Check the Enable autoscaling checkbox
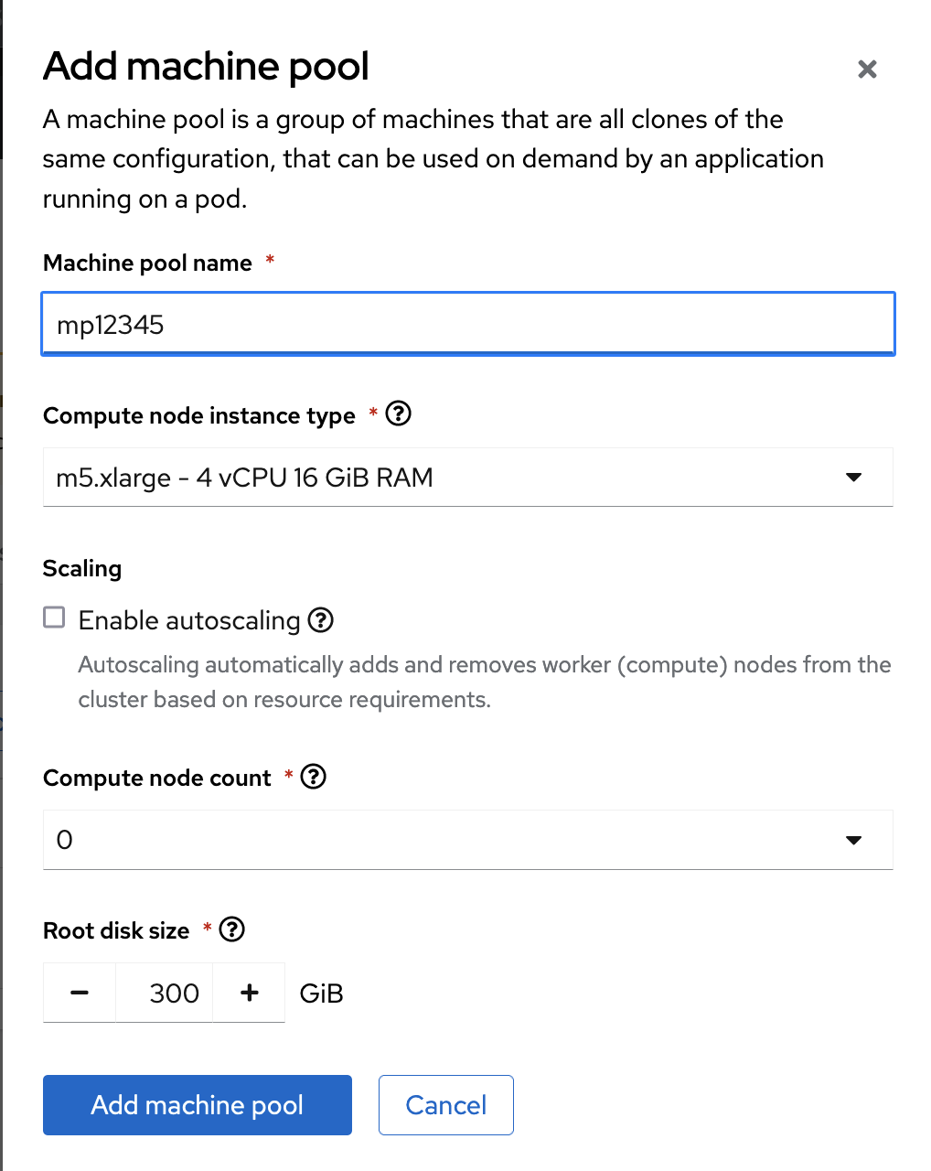931x1171 pixels. pyautogui.click(x=55, y=618)
